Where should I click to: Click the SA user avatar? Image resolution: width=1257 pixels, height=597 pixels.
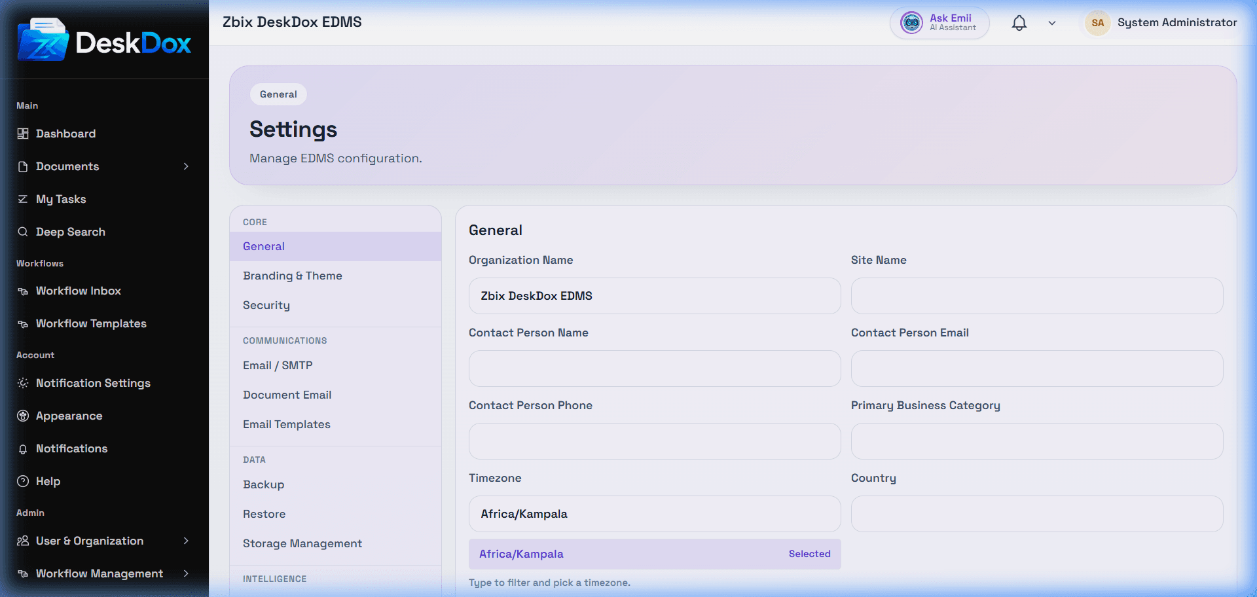1098,23
